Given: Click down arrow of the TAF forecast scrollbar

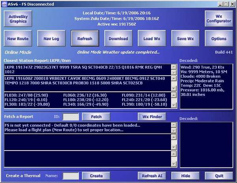Looking at the screenshot, I should 174,88.
